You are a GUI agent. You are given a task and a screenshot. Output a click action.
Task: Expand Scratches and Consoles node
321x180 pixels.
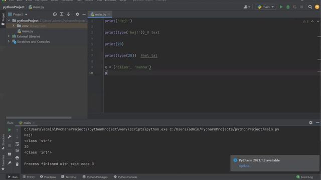click(x=9, y=41)
